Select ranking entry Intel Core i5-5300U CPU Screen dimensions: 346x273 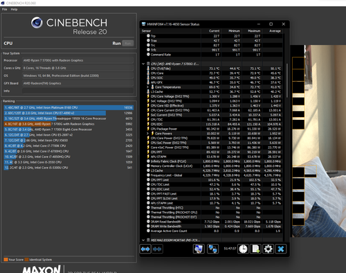(x=69, y=168)
